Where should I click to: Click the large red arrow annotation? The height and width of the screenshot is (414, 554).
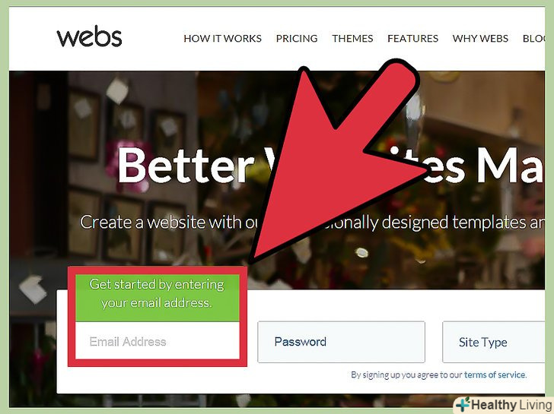(336, 159)
